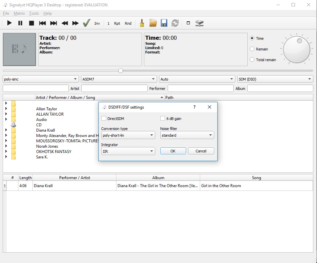This screenshot has height=263, width=317.
Task: Click the Pause playback icon
Action: [x=20, y=23]
